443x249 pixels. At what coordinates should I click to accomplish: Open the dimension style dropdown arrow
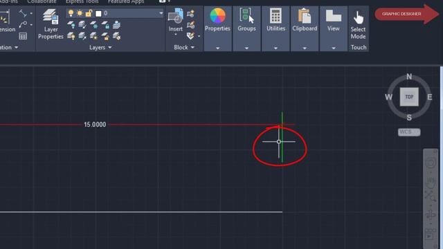tap(31, 13)
